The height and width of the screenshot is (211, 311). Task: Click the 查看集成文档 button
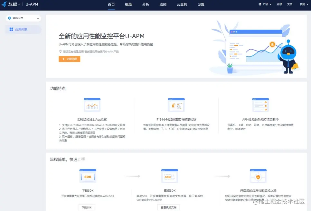pyautogui.click(x=169, y=207)
